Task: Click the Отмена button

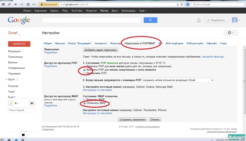Action: click(155, 120)
